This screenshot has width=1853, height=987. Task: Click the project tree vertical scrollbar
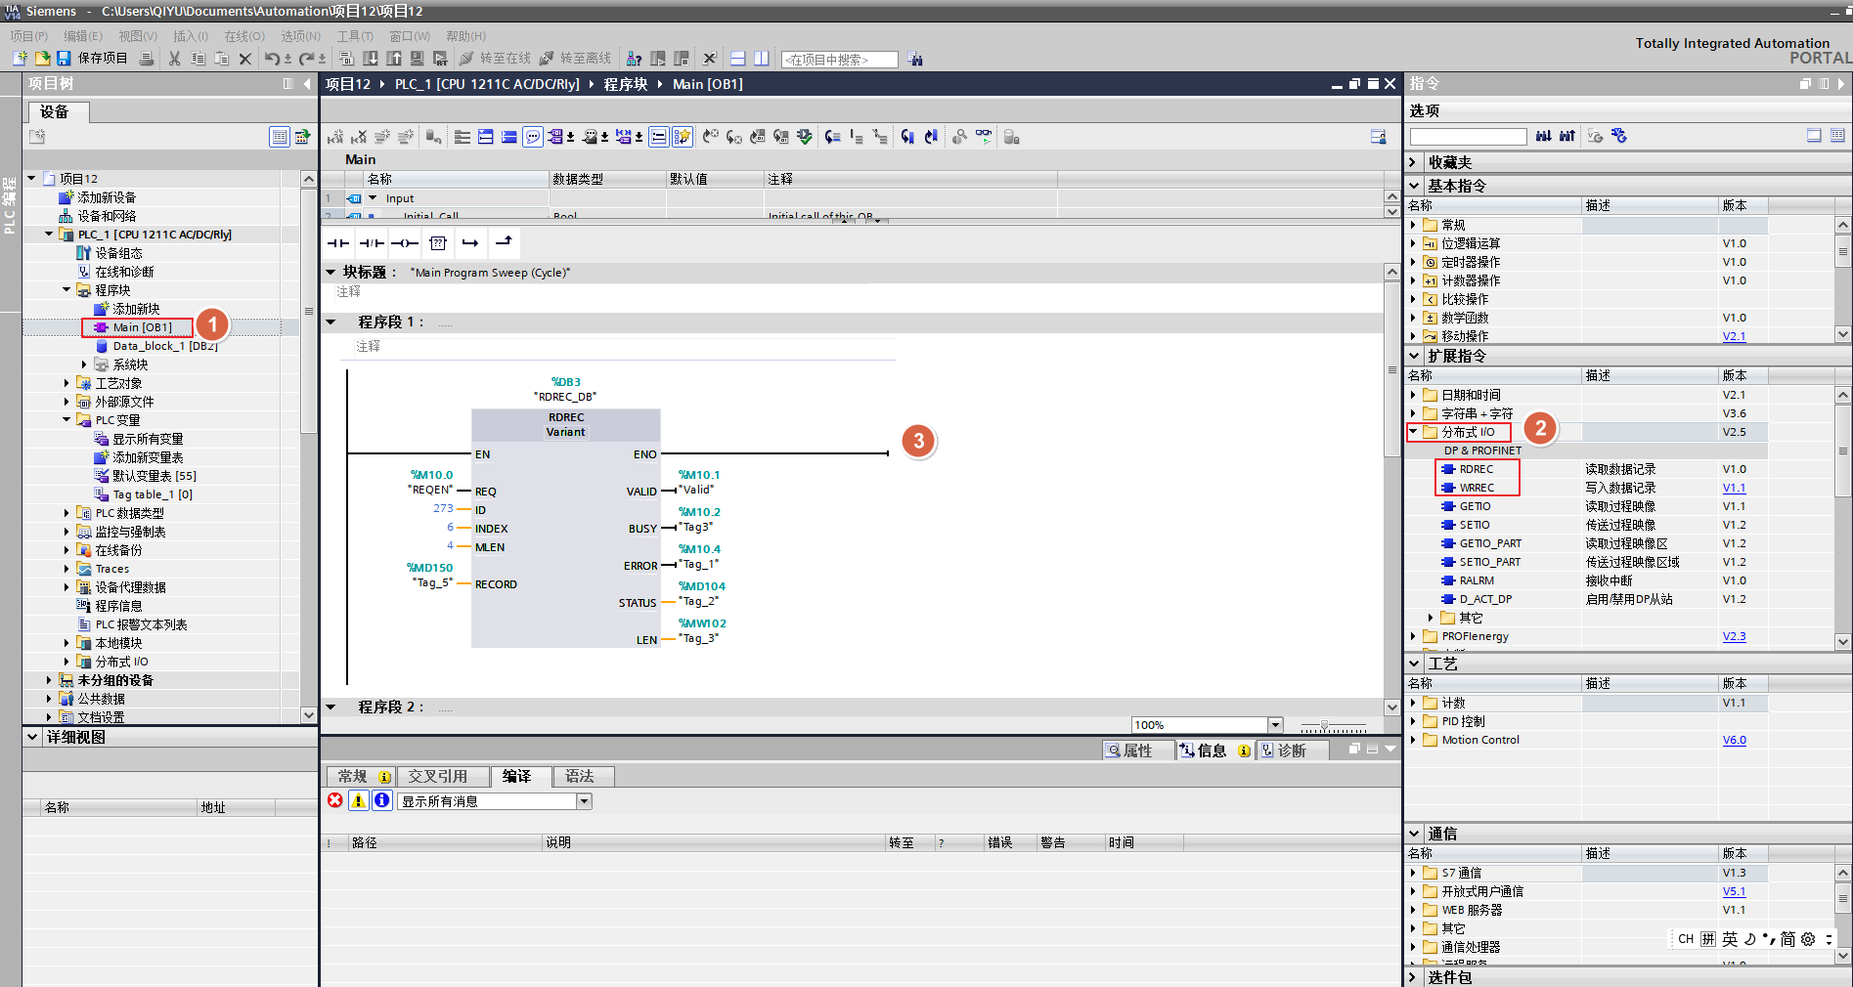[x=309, y=448]
